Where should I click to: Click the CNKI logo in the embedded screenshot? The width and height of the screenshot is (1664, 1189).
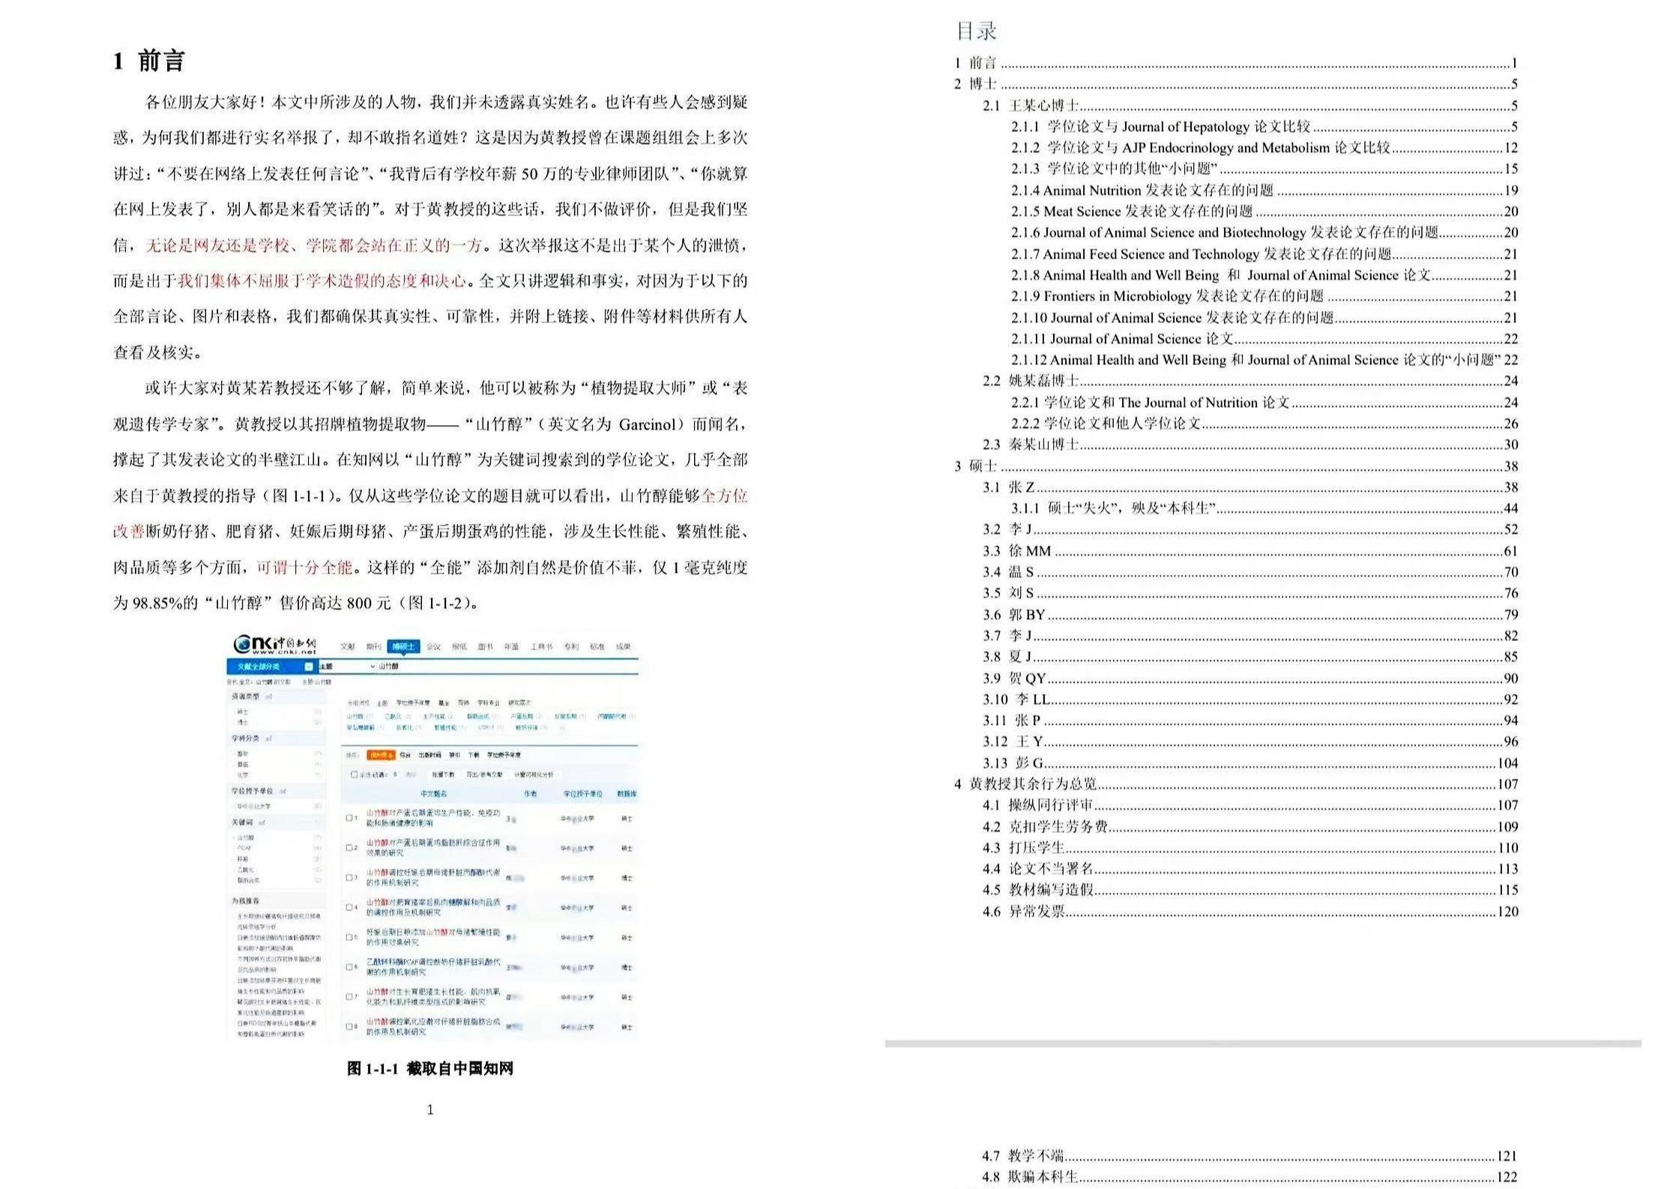click(274, 645)
